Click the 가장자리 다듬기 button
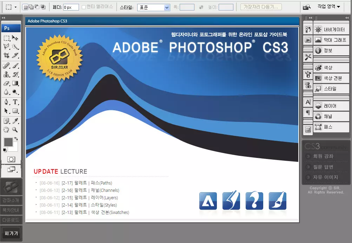 (x=261, y=7)
